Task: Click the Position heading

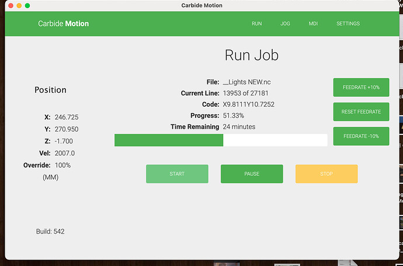Action: point(50,90)
